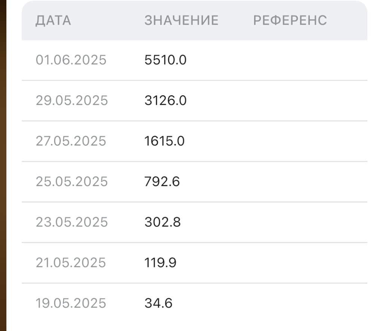Tap the value 5510.0
The height and width of the screenshot is (331, 374).
pyautogui.click(x=165, y=60)
